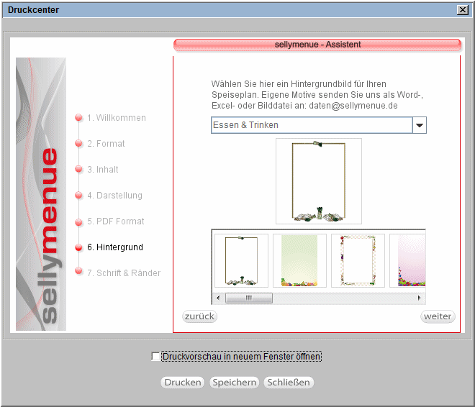Select the pink background thumbnail

pos(408,260)
